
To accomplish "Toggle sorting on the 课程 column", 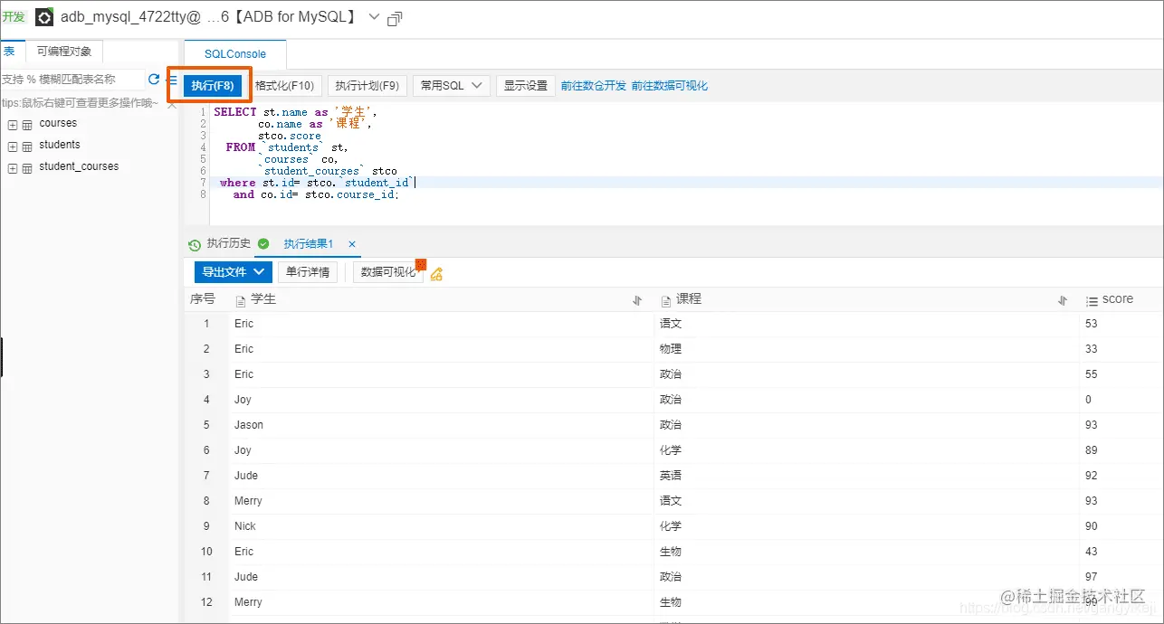I will pos(1062,299).
